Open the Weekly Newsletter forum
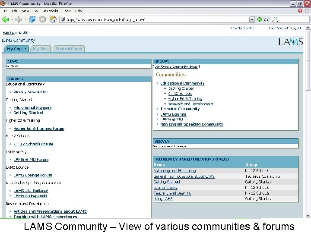The width and height of the screenshot is (311, 233). click(x=31, y=92)
